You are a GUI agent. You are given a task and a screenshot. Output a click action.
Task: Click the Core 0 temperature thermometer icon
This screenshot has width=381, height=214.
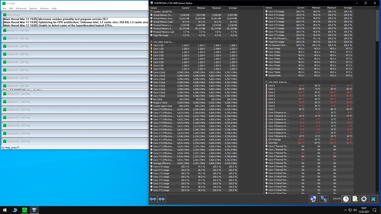click(266, 86)
